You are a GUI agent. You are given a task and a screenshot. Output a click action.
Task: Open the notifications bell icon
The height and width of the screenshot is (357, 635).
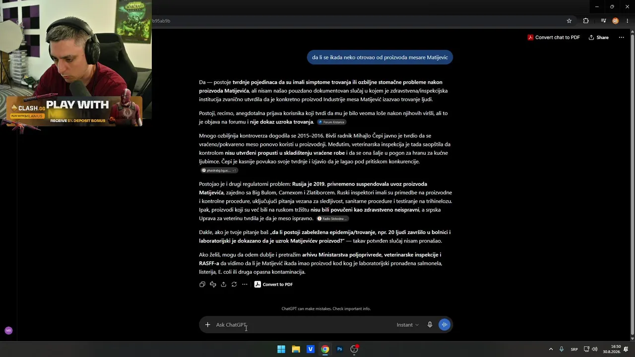(x=626, y=349)
